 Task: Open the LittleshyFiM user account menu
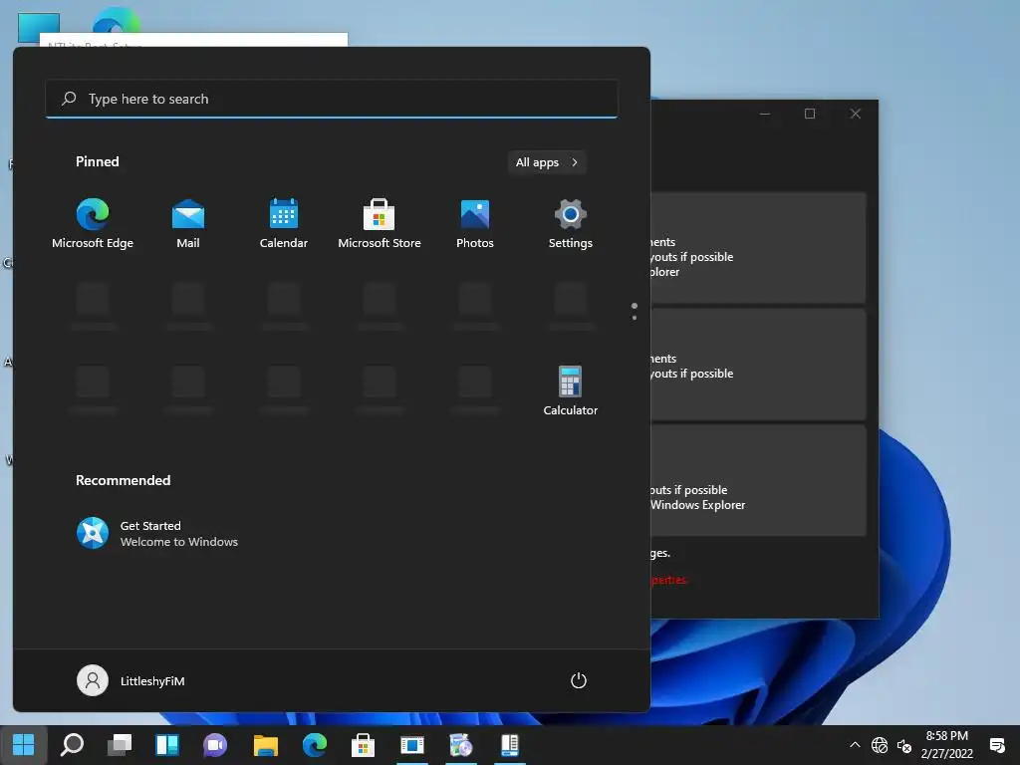(x=130, y=680)
